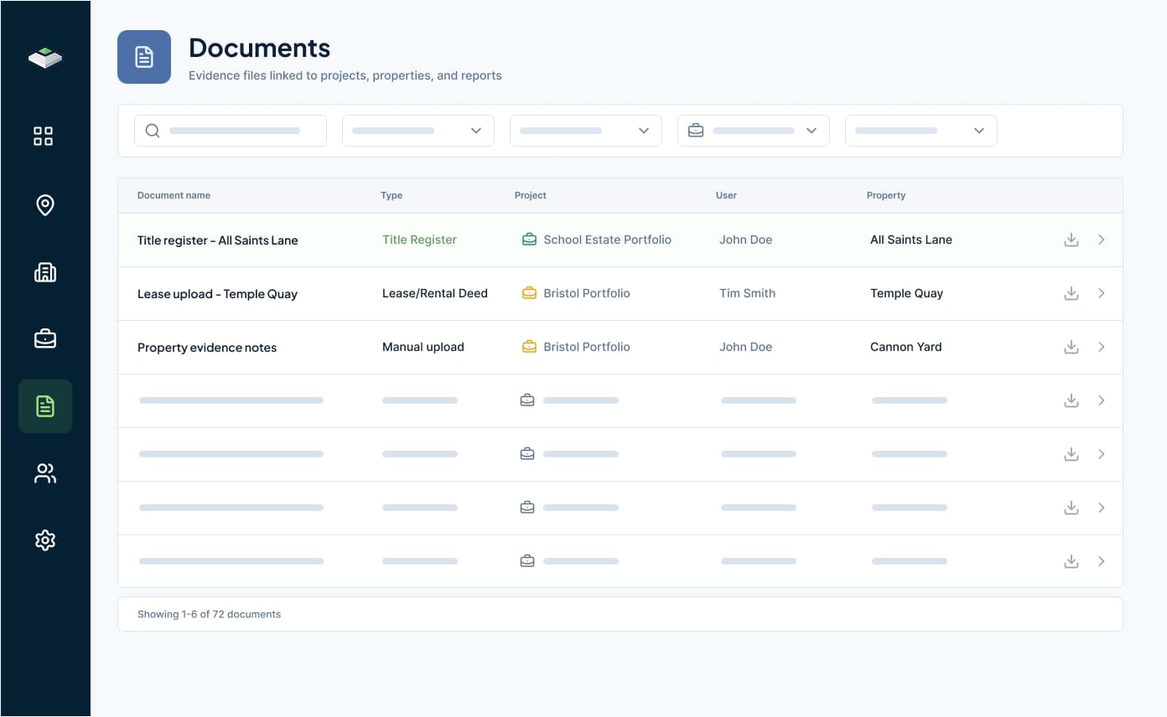Viewport: 1167px width, 717px height.
Task: Open the map pin locations sidebar icon
Action: coord(45,205)
